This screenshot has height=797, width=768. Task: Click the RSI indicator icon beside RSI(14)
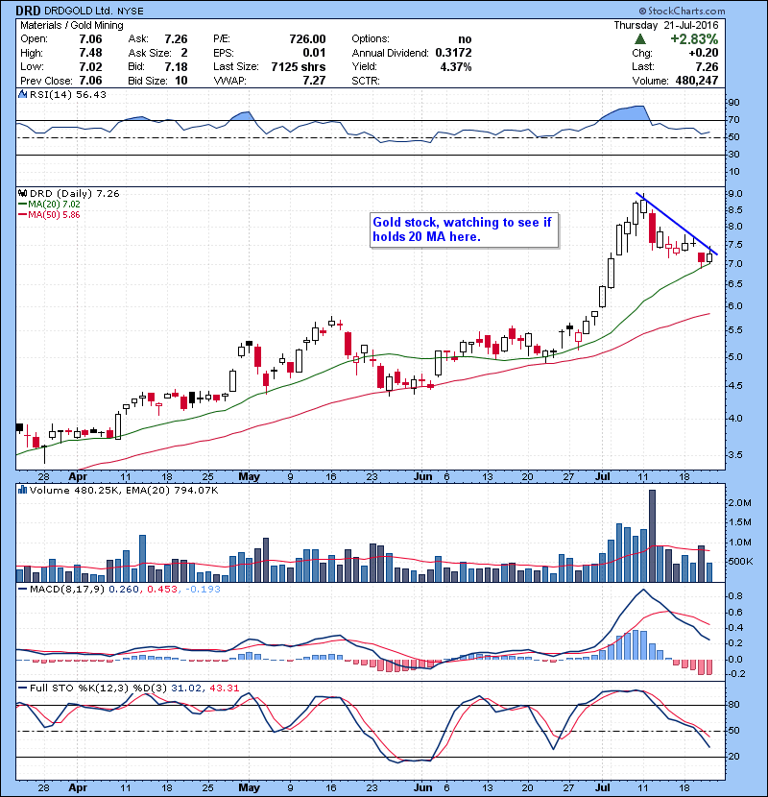[x=23, y=94]
